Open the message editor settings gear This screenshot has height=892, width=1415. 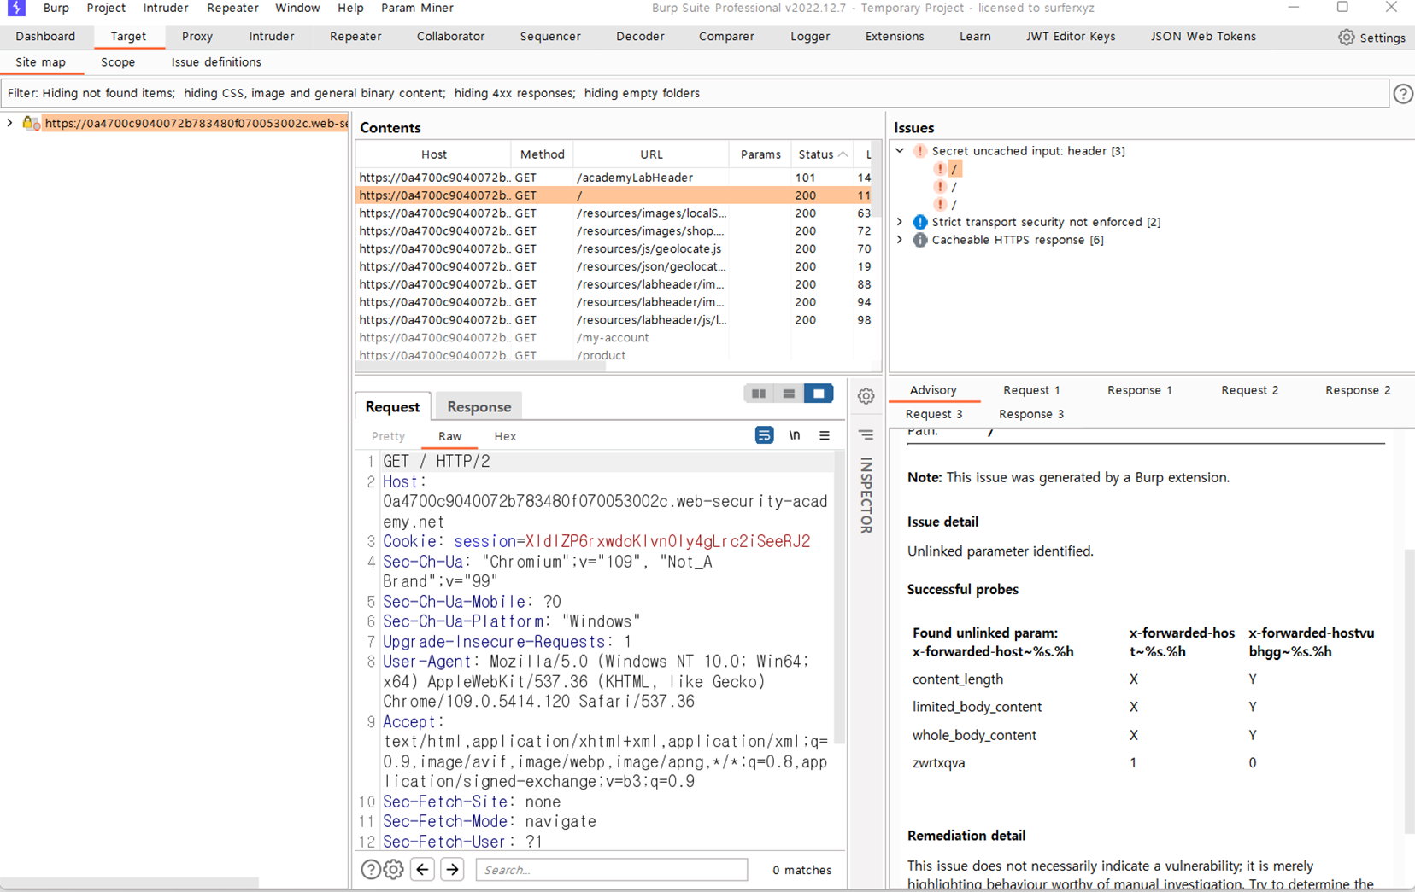(x=866, y=396)
